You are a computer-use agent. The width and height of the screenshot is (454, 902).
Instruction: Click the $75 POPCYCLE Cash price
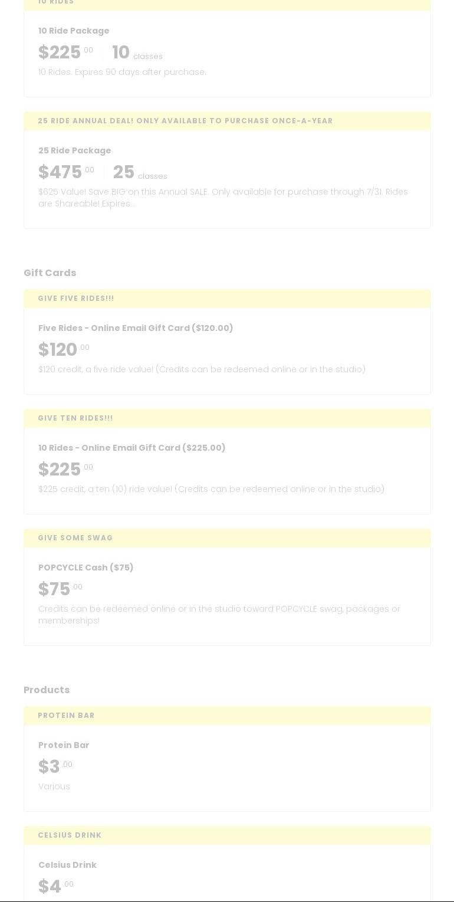[x=55, y=589]
